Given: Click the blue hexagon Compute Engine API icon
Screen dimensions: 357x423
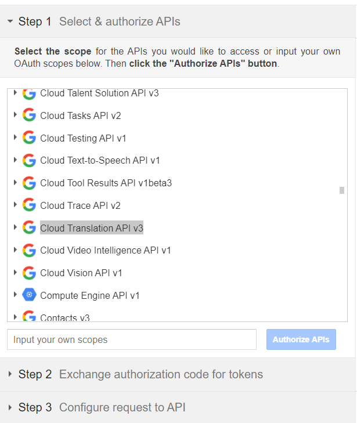Looking at the screenshot, I should [x=29, y=295].
